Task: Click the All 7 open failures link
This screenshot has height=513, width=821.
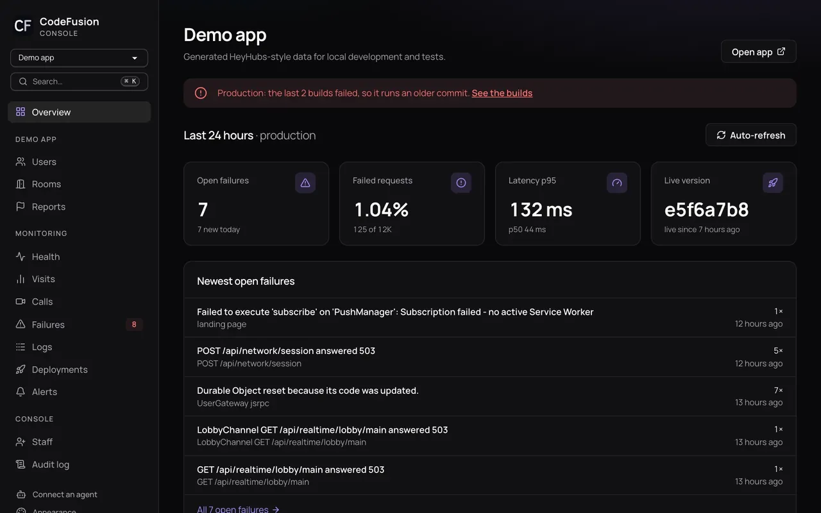Action: tap(238, 509)
